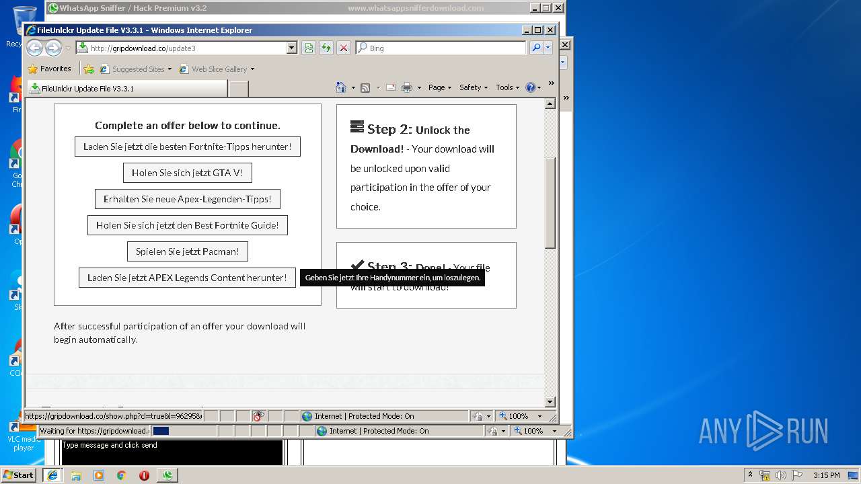Click the Internet Explorer taskbar icon
861x484 pixels.
point(52,475)
